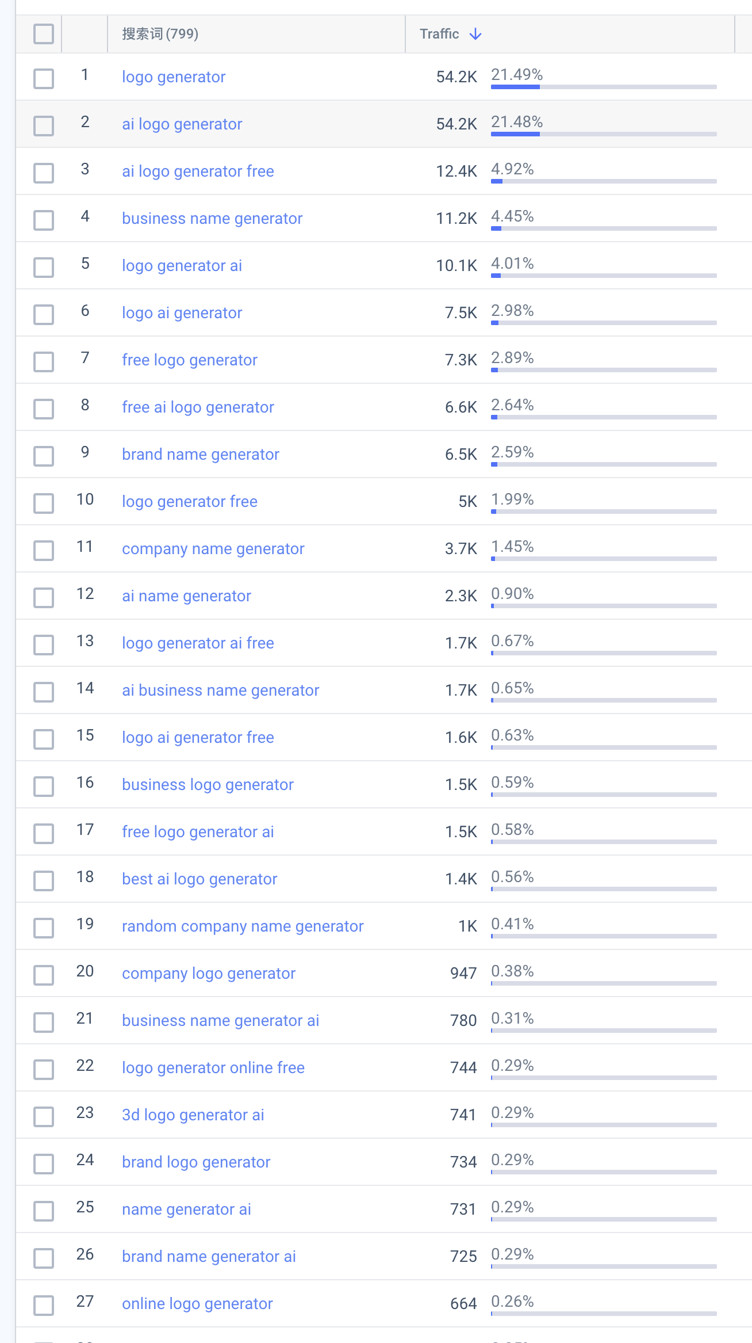Sort by the Traffic column header

(439, 34)
